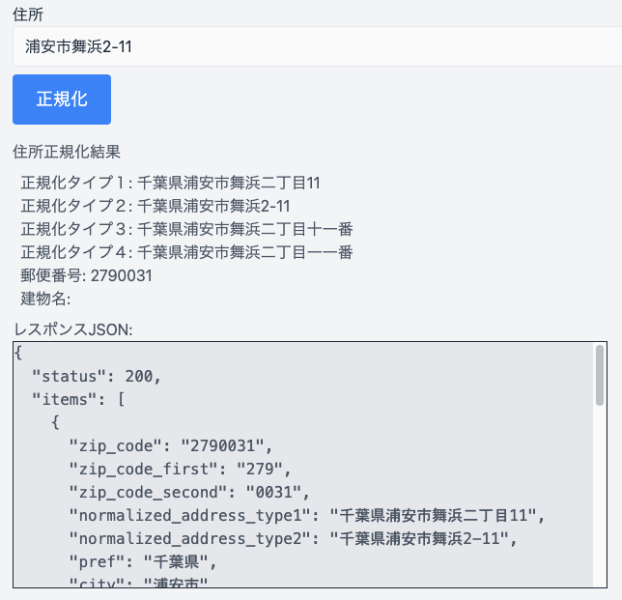The height and width of the screenshot is (600, 622).
Task: Click the response JSON scrollbar thumb
Action: pos(600,375)
